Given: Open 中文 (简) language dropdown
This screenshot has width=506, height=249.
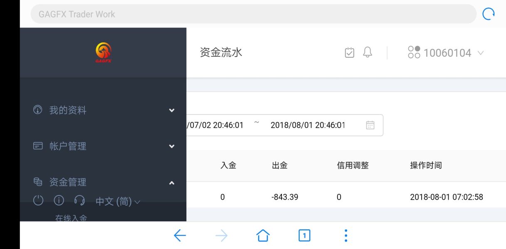Looking at the screenshot, I should pyautogui.click(x=118, y=202).
